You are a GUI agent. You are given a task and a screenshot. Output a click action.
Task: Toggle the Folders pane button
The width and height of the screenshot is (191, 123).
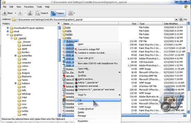(58, 13)
